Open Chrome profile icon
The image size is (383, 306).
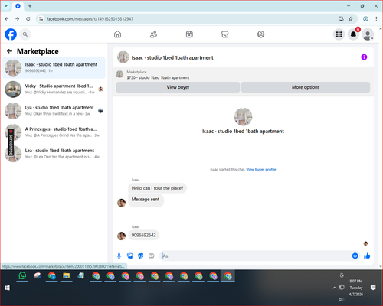pyautogui.click(x=365, y=19)
